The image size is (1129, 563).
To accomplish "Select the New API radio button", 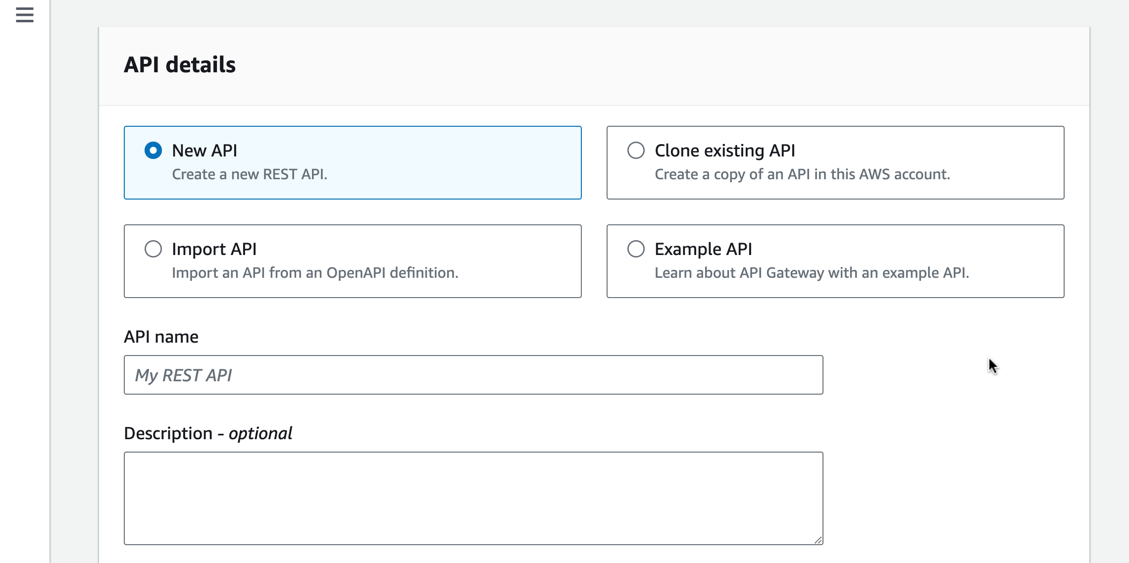I will click(153, 151).
